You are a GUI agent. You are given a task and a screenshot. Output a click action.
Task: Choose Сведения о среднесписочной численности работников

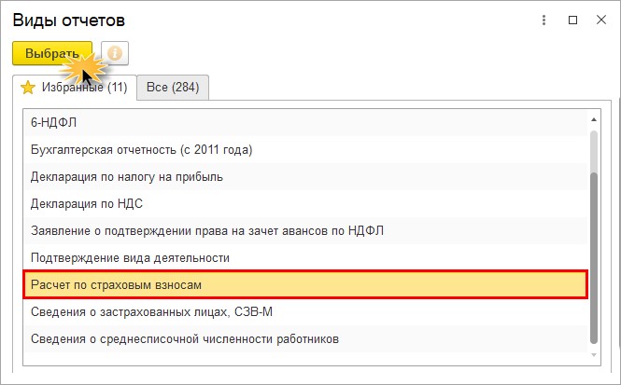[185, 338]
